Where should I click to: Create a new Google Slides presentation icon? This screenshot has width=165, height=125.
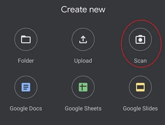click(x=140, y=87)
